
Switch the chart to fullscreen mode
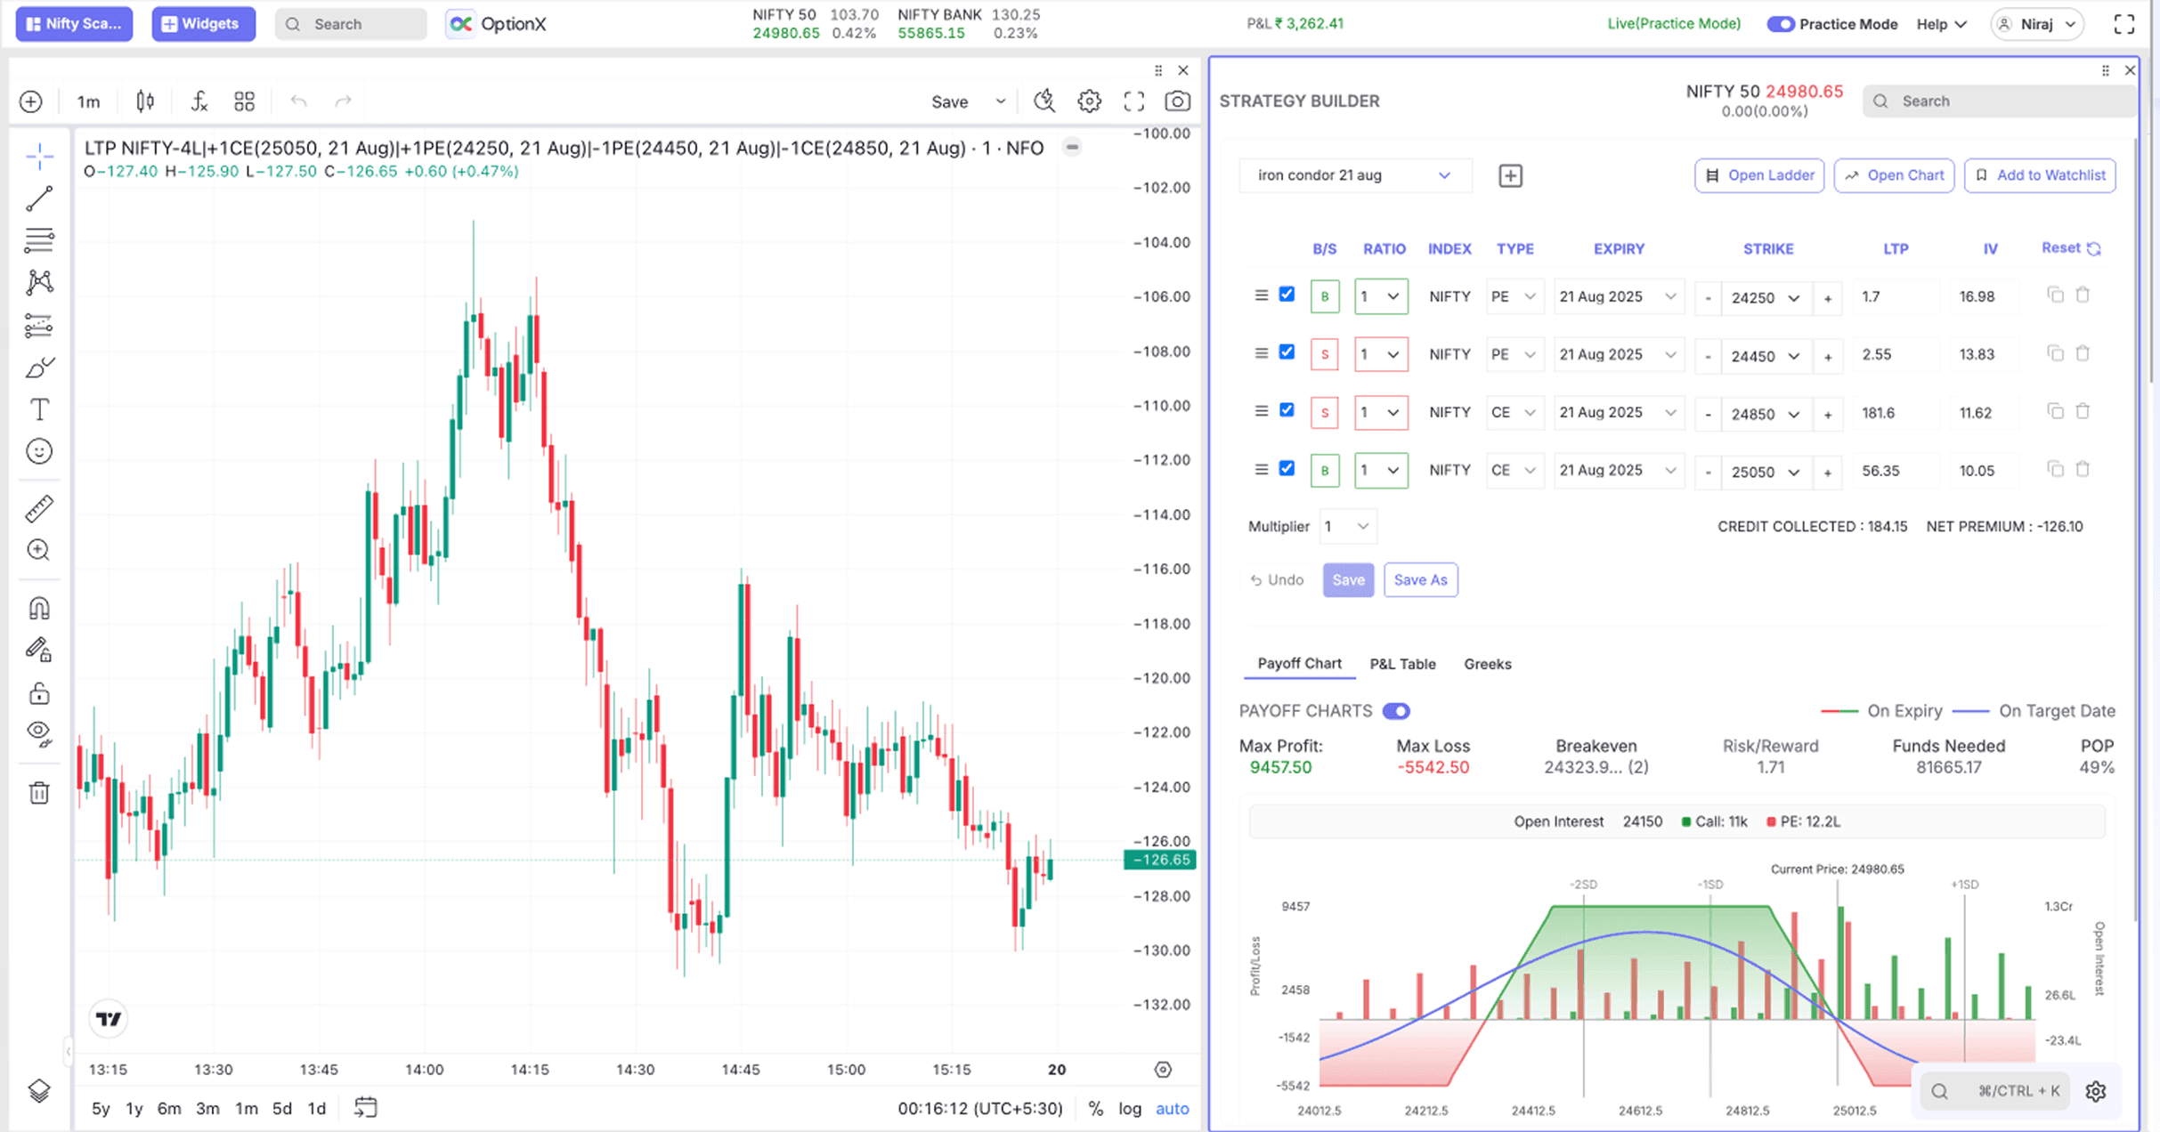click(x=1133, y=101)
